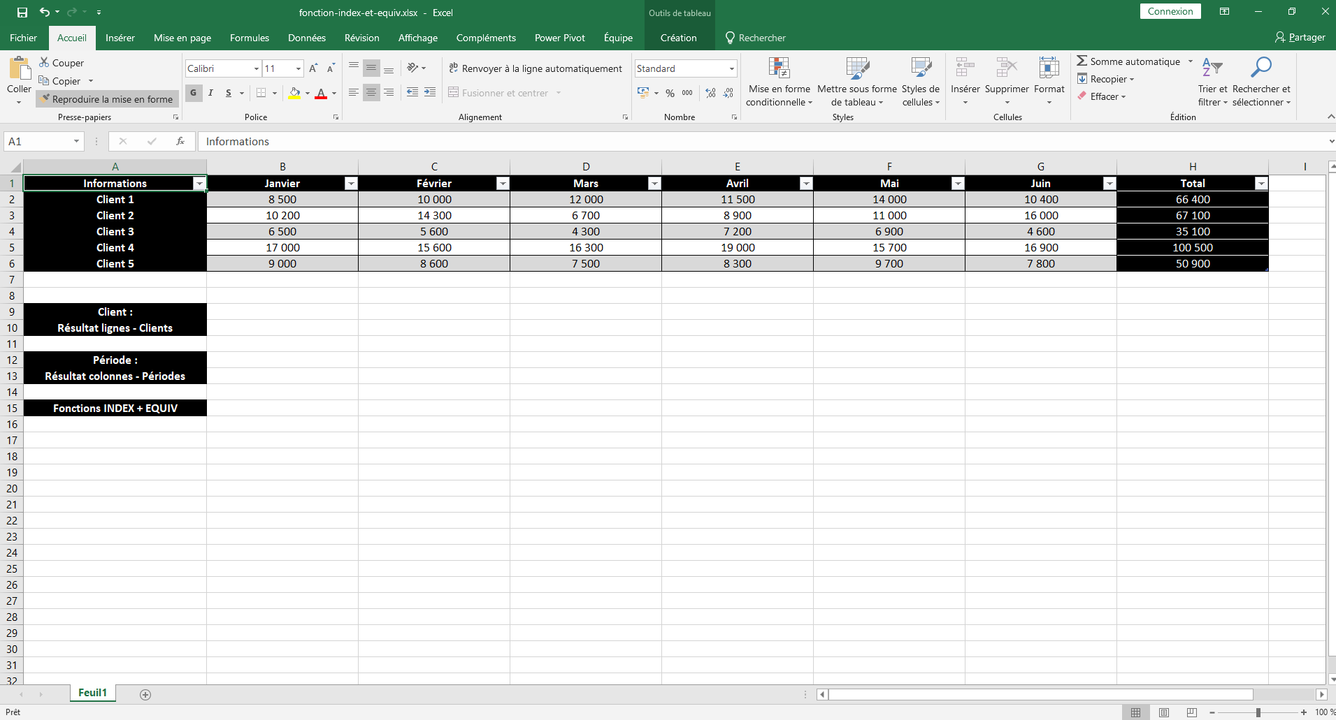Switch to the Données tab
Viewport: 1336px width, 720px height.
[x=307, y=38]
